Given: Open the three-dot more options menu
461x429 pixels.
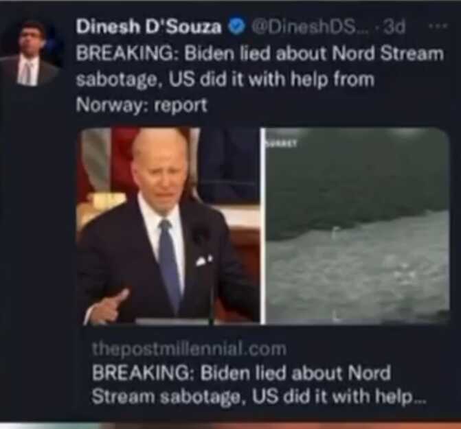Looking at the screenshot, I should [438, 26].
